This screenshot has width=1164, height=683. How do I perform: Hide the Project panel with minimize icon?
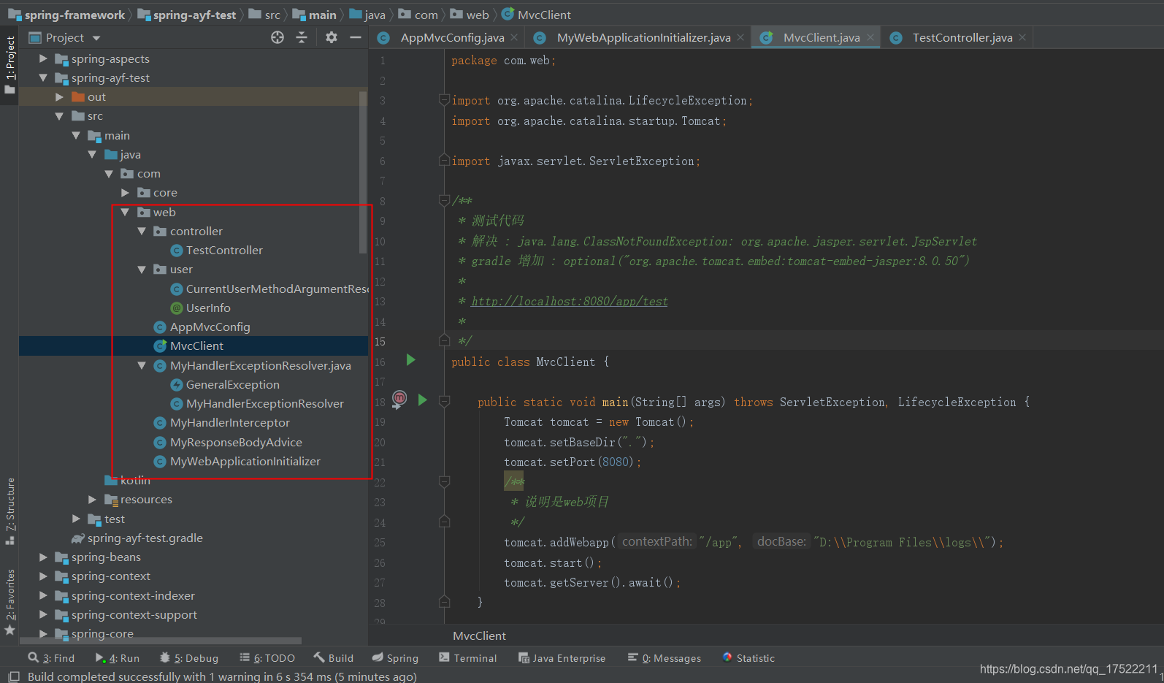pos(356,37)
